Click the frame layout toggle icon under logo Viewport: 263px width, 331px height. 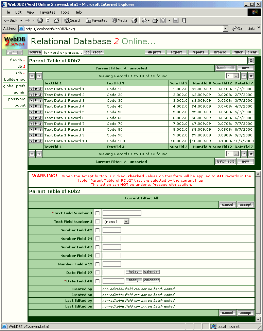(15, 52)
